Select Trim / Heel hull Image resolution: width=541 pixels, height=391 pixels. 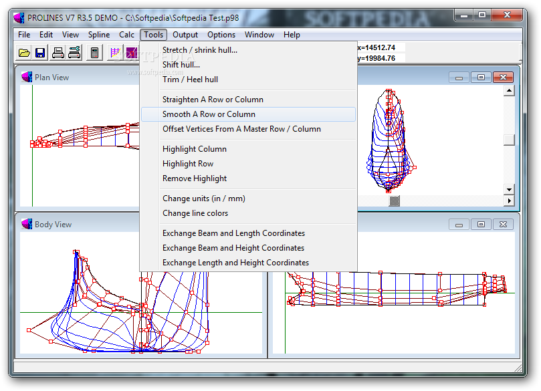(x=248, y=80)
